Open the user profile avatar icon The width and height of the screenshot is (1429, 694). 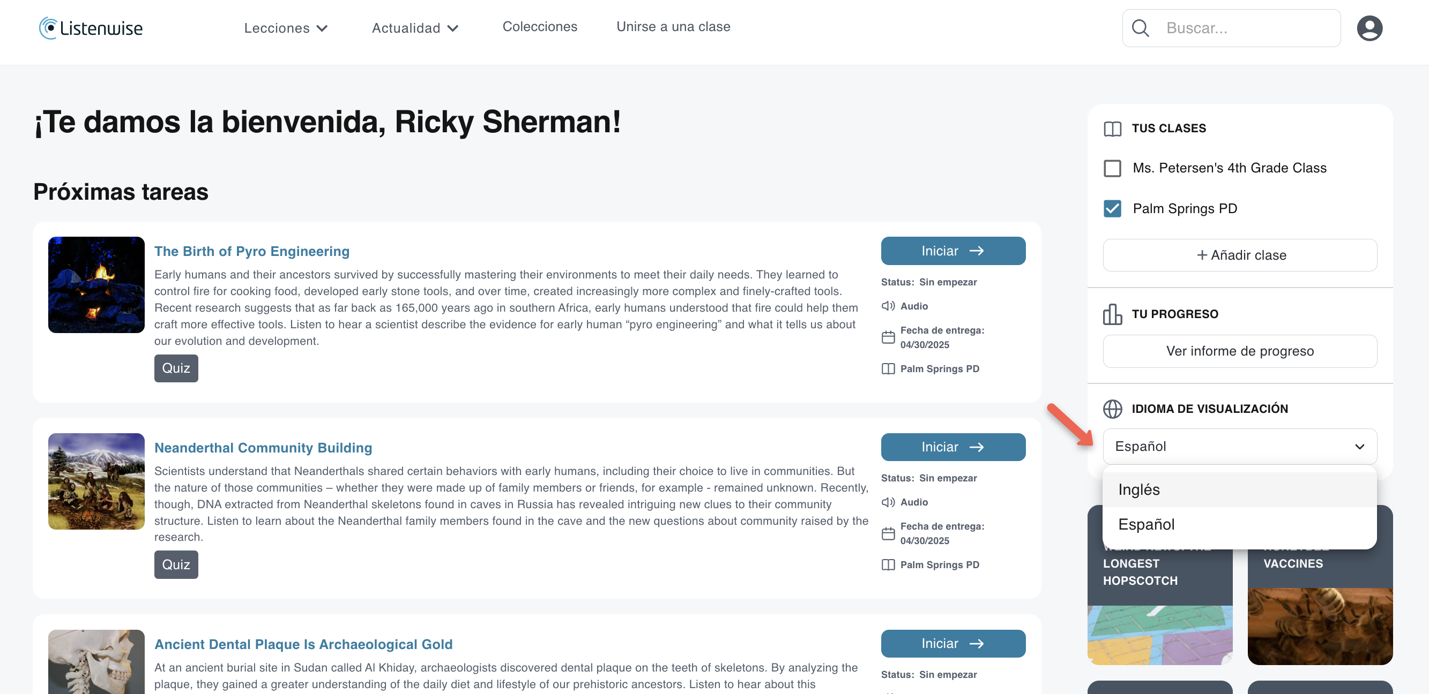point(1369,28)
